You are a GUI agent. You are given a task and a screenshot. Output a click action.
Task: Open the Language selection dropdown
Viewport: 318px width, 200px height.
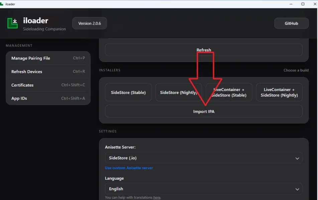point(204,189)
